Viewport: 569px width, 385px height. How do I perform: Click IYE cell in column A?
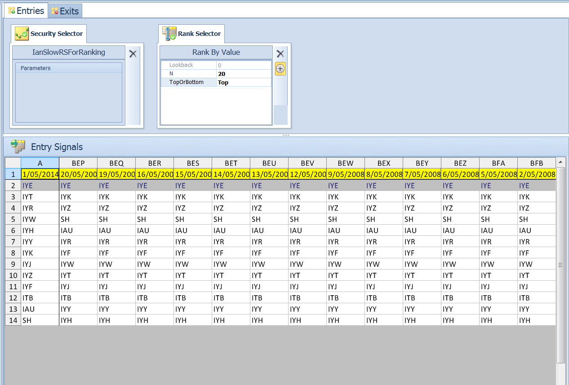coord(40,186)
